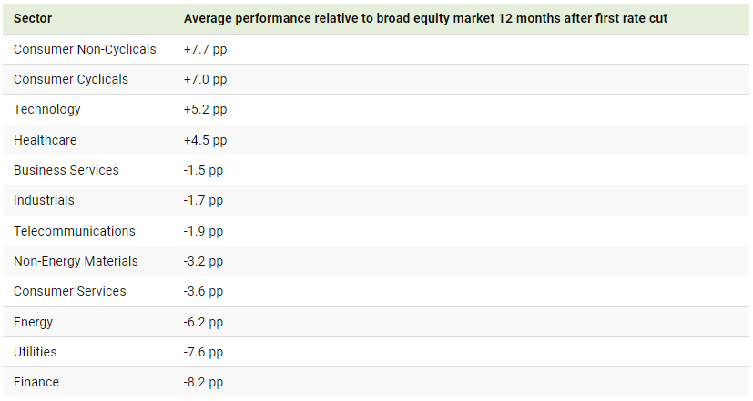Click the +7.0 pp performance value
Viewport: 753px width, 401px height.
tap(205, 80)
